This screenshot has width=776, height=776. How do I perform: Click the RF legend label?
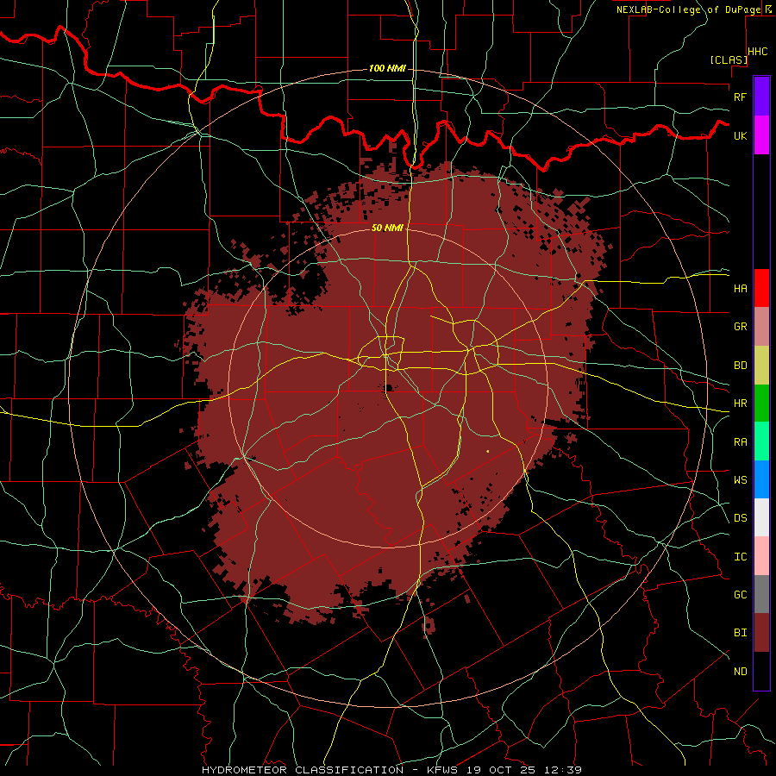(x=741, y=97)
